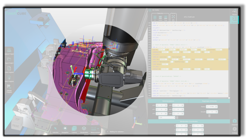Open the Settings gear
Viewport: 249px width, 140px height.
coord(234,129)
